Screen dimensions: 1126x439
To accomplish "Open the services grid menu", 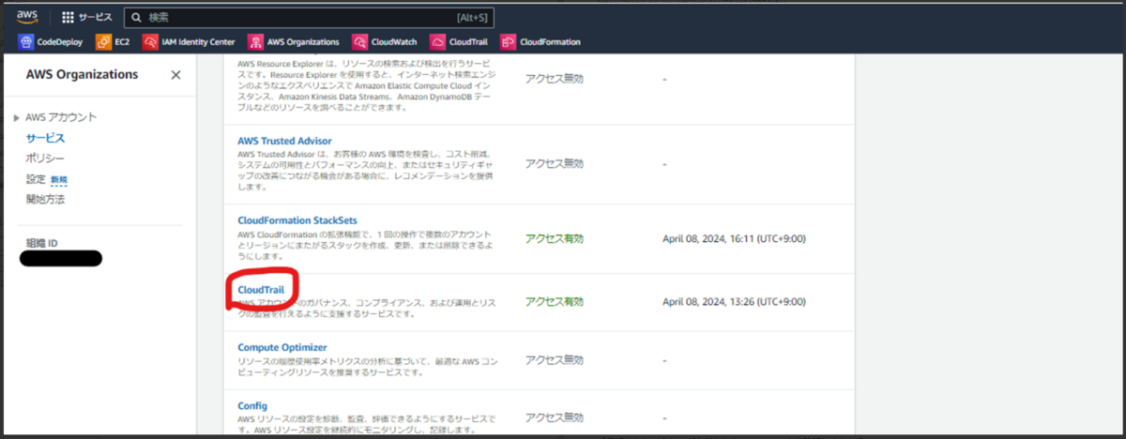I will (68, 18).
